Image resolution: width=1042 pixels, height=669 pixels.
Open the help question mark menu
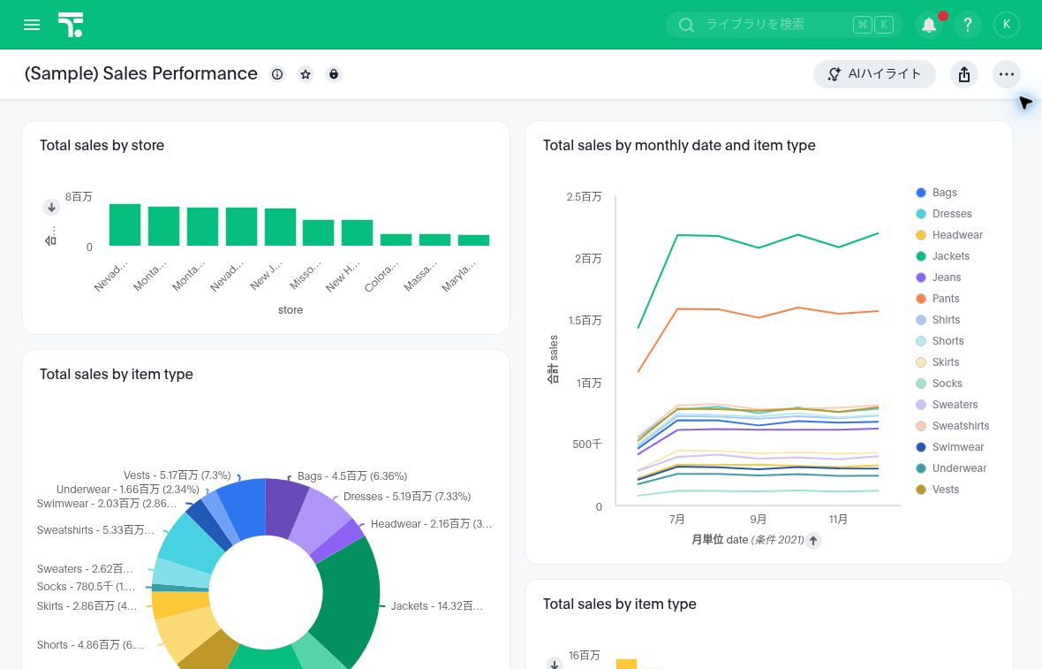pos(968,25)
